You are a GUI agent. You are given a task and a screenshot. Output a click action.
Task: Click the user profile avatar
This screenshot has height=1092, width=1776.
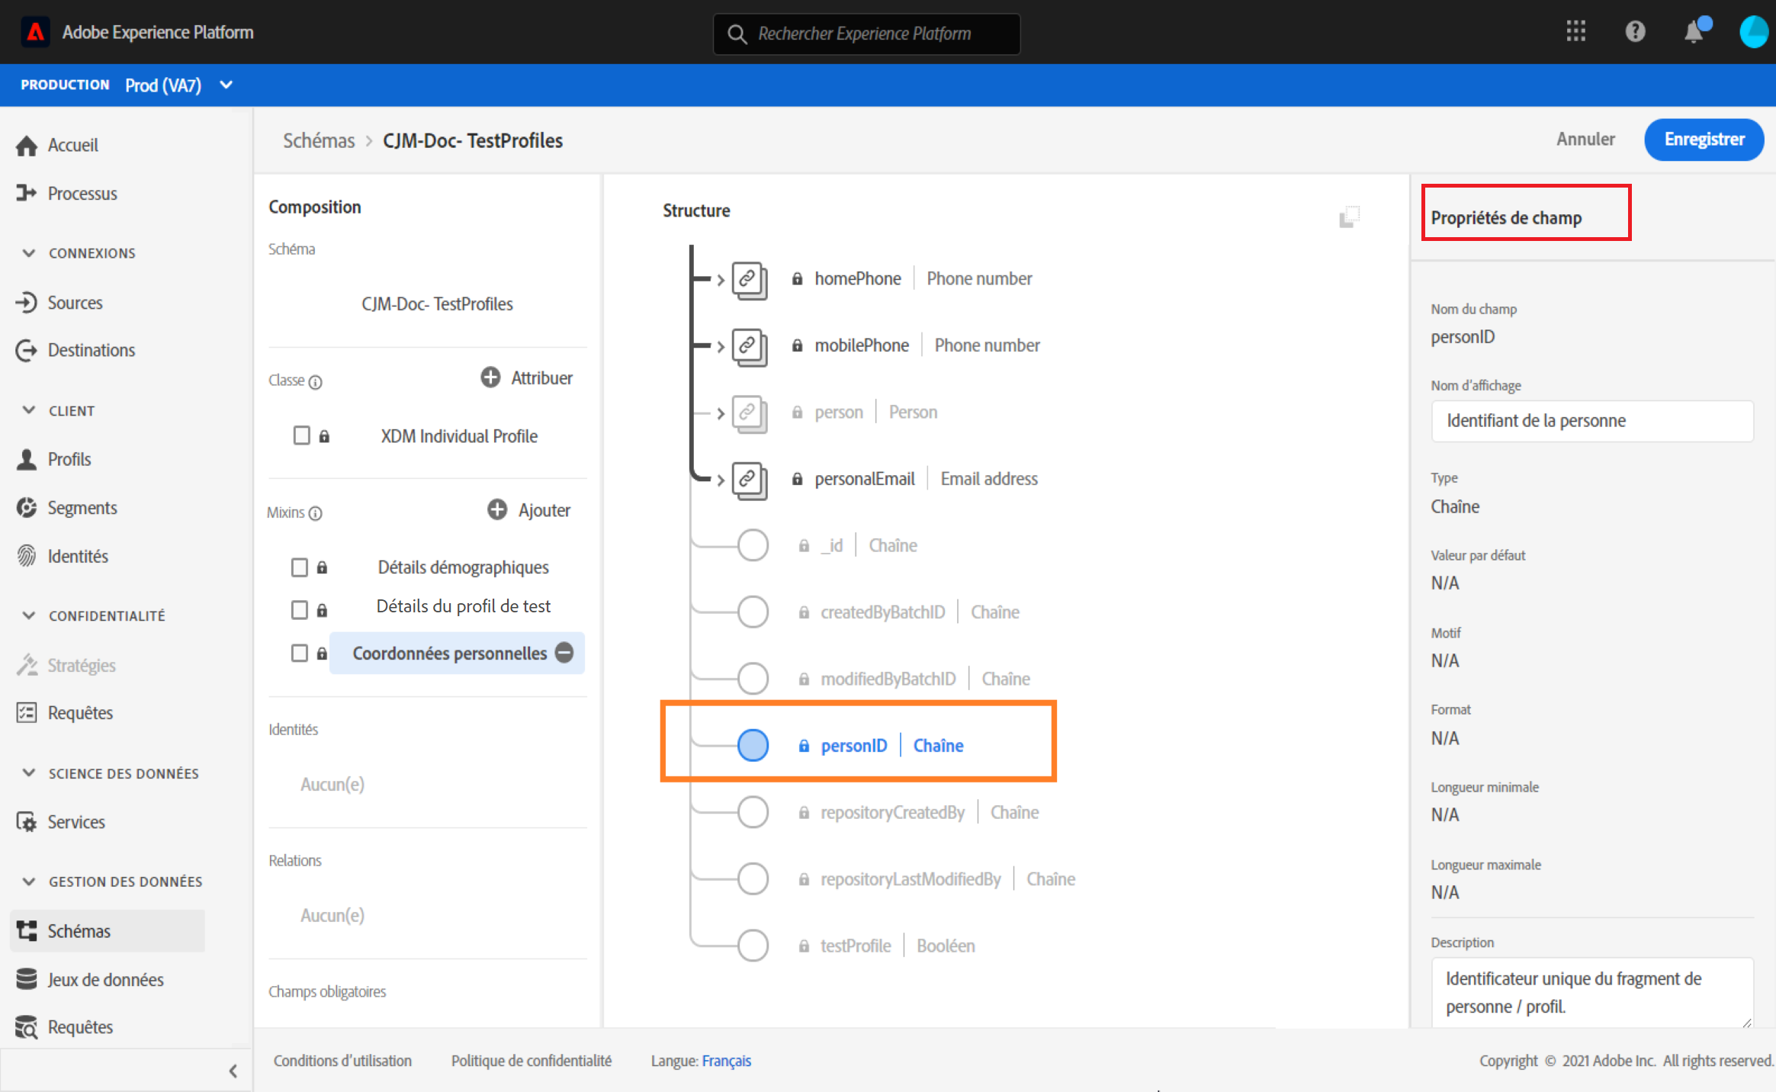(x=1753, y=32)
